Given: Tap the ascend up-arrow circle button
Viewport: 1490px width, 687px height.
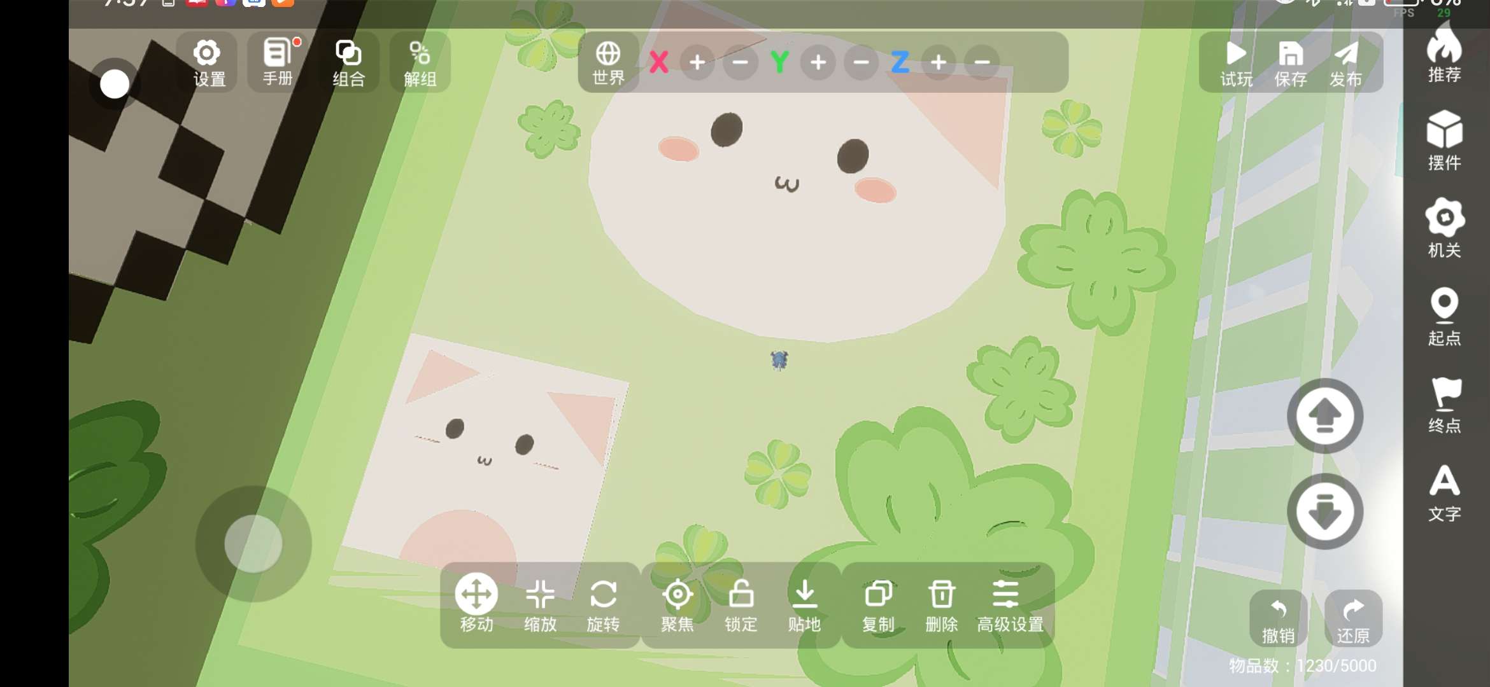Looking at the screenshot, I should click(1325, 416).
